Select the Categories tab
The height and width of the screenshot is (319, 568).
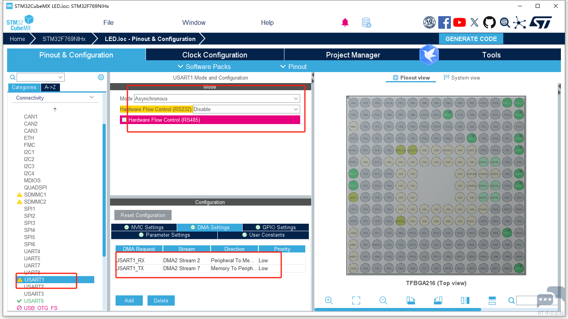point(24,87)
